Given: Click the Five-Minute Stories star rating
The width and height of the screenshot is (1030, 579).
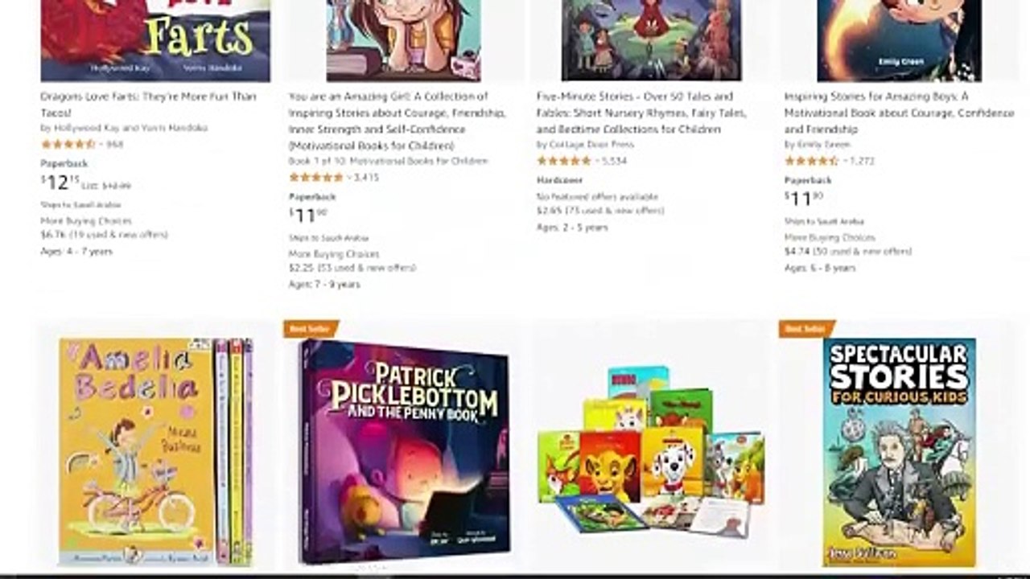Looking at the screenshot, I should (x=564, y=161).
